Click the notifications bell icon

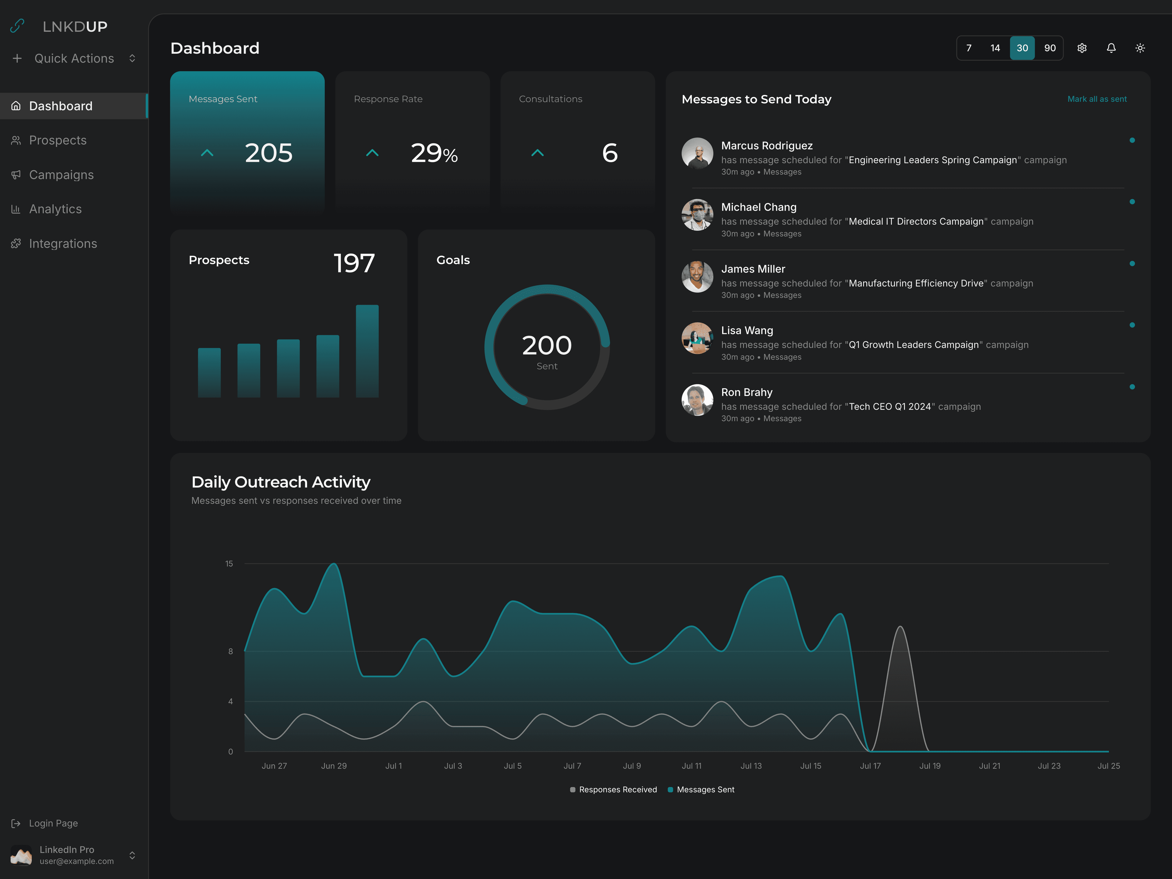tap(1111, 48)
